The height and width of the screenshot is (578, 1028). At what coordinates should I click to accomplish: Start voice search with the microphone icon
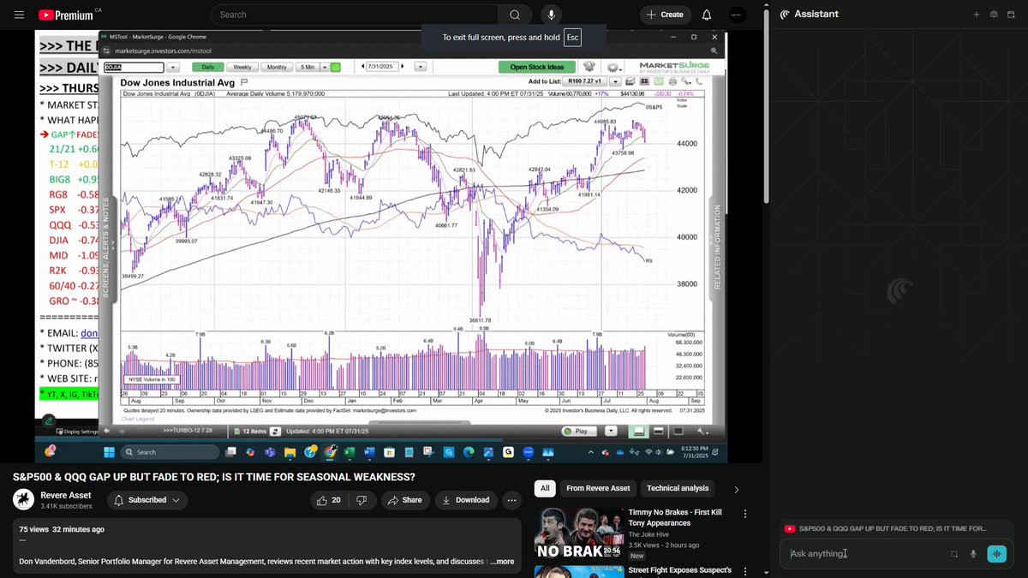click(x=551, y=15)
